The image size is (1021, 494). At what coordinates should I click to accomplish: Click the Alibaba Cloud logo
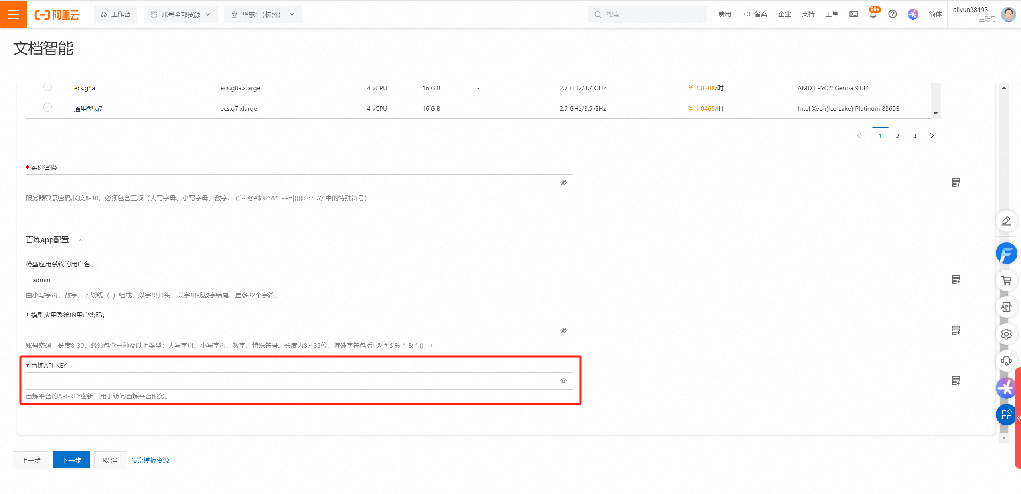point(57,15)
